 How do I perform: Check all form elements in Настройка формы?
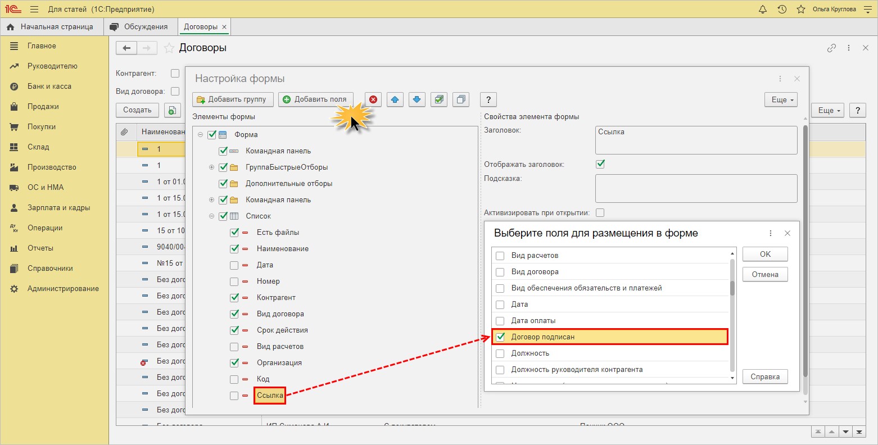click(x=438, y=99)
